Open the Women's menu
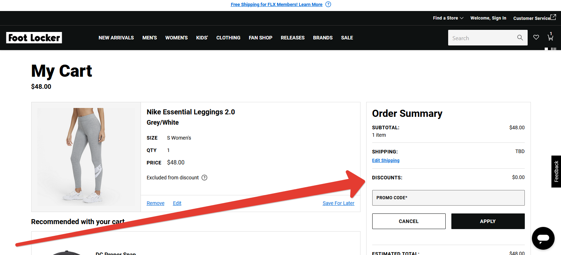 176,38
